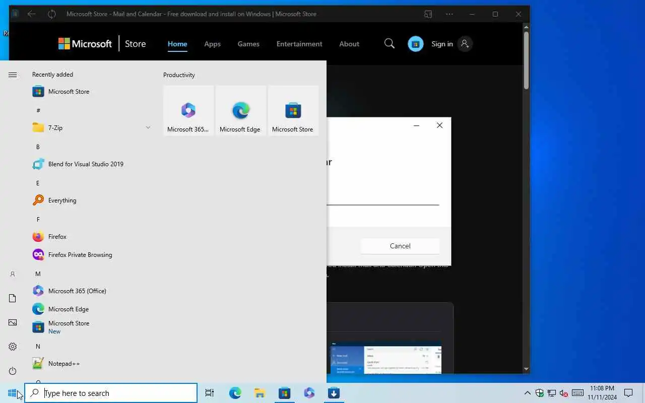Viewport: 645px width, 403px height.
Task: Click the Productivity group heading
Action: (179, 75)
